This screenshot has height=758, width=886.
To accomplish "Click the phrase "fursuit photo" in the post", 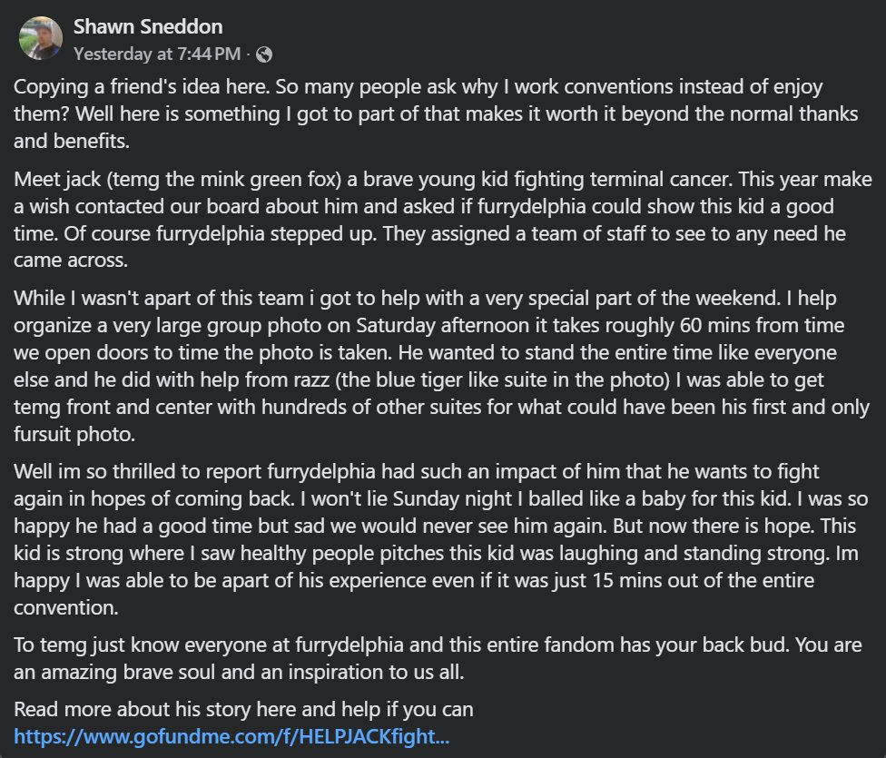I will coord(72,435).
